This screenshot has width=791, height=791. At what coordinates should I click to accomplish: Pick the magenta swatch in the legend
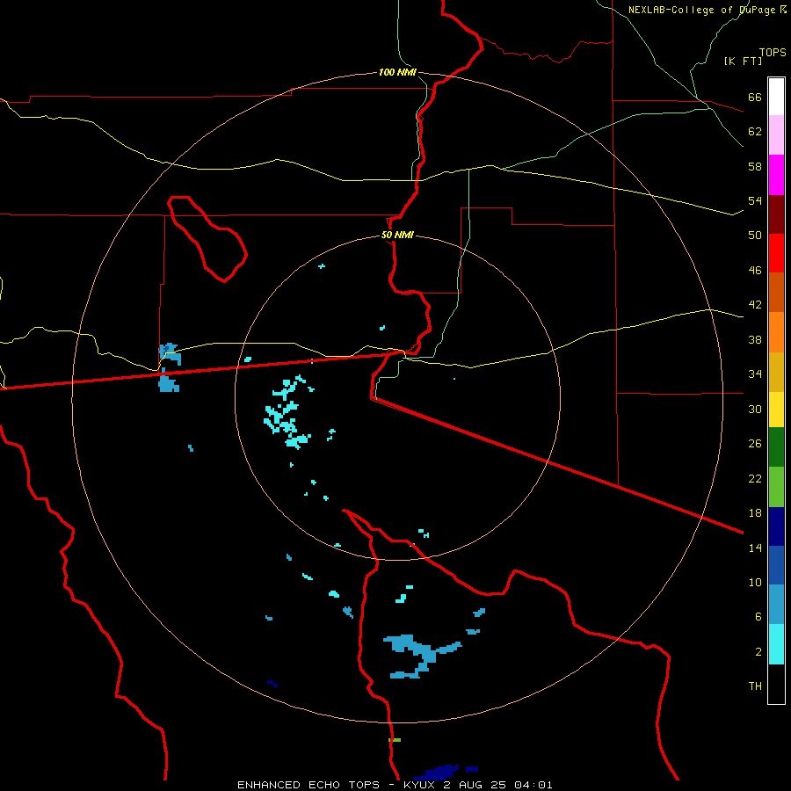click(x=776, y=175)
